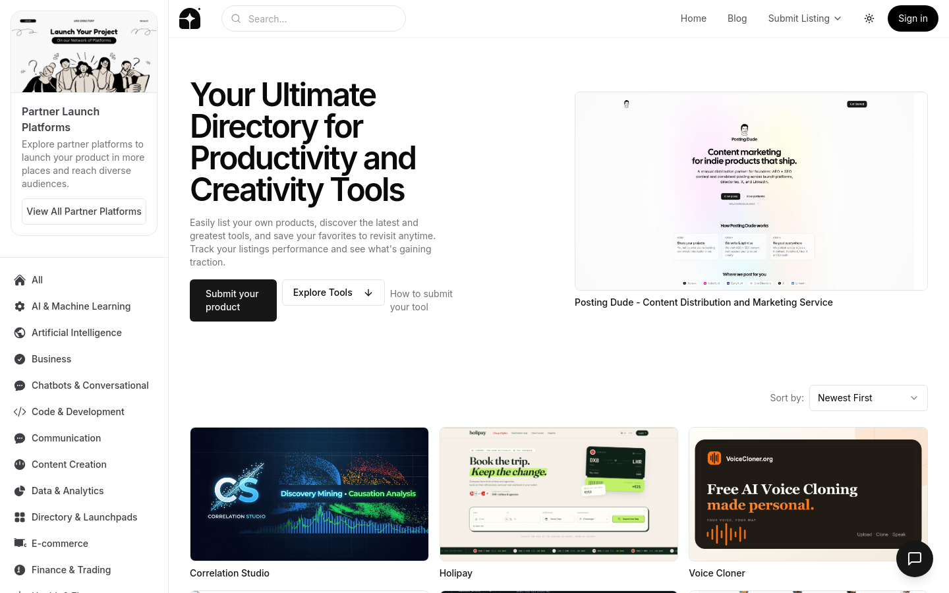
Task: Click the Data & Analytics pie icon
Action: (x=20, y=491)
